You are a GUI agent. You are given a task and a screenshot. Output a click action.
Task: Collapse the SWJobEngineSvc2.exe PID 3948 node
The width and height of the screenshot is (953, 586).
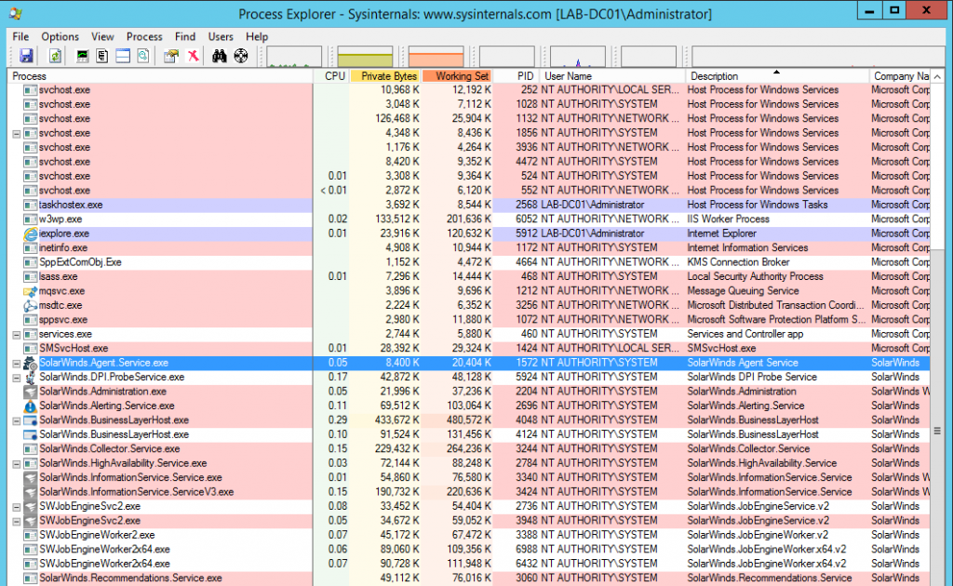click(17, 521)
